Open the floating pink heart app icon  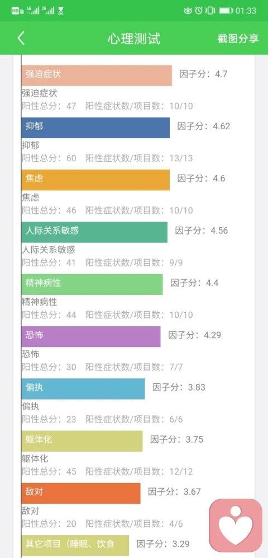point(236,526)
